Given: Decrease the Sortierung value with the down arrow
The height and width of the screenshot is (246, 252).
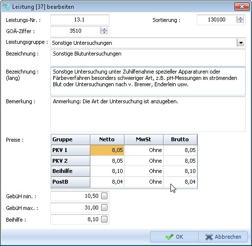Looking at the screenshot, I should pyautogui.click(x=240, y=21).
